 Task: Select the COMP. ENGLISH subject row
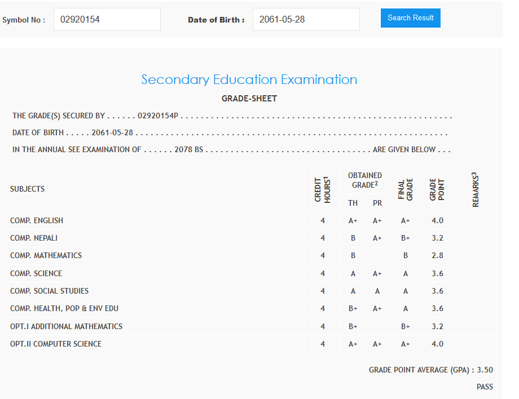(x=37, y=220)
